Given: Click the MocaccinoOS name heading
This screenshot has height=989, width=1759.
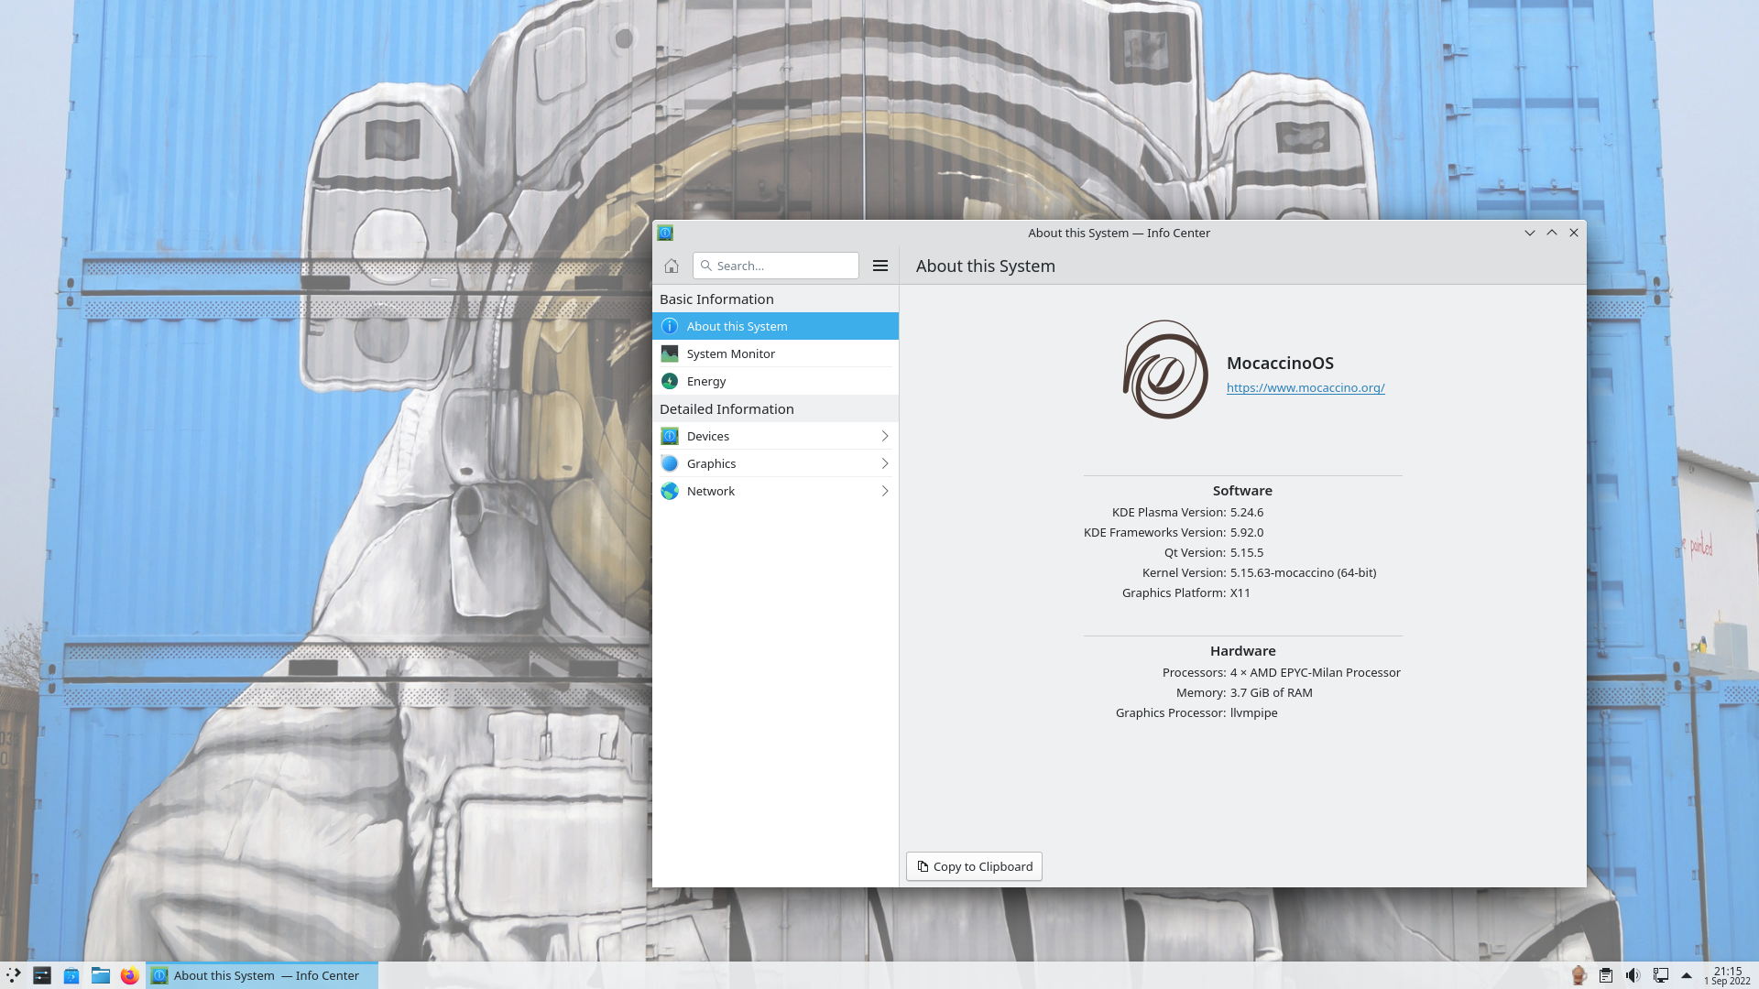Looking at the screenshot, I should pyautogui.click(x=1280, y=363).
